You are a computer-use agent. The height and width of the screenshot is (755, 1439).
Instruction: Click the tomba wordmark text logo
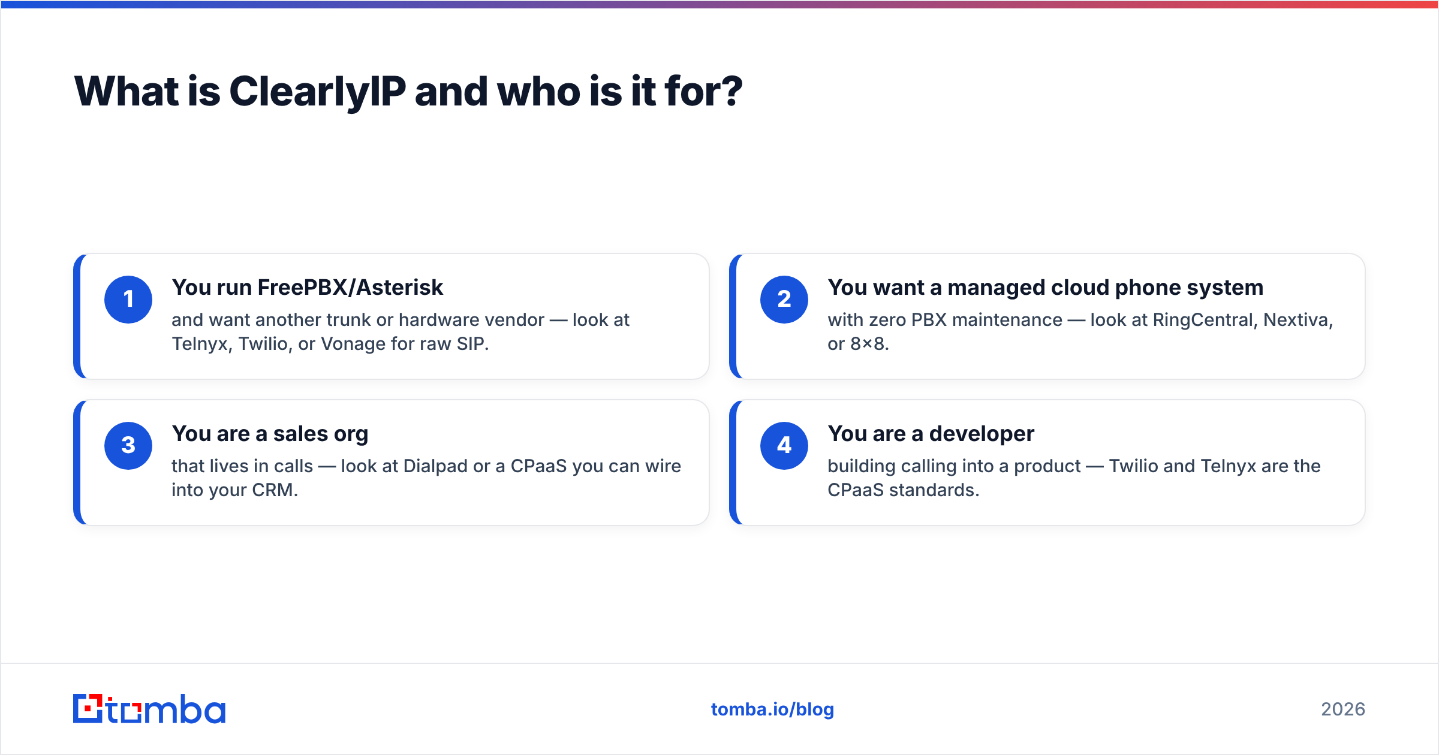tap(166, 709)
